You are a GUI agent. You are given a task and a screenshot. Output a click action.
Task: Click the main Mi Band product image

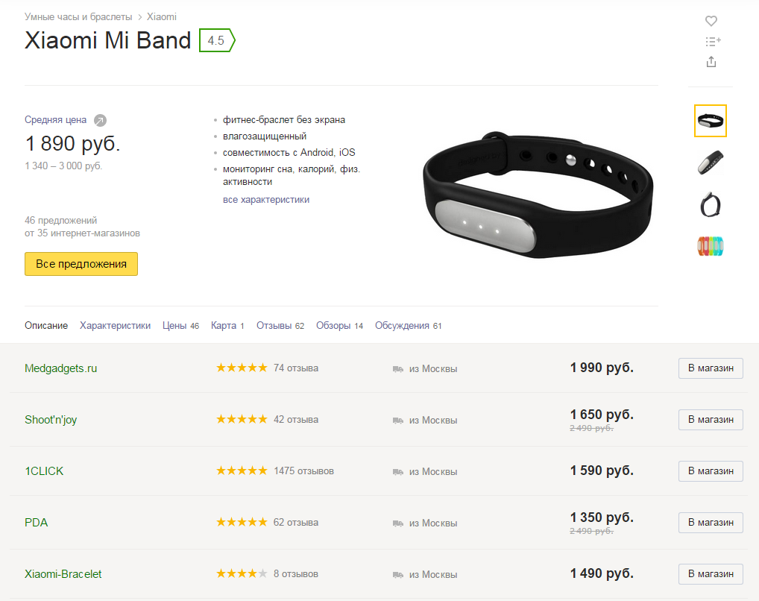pos(538,195)
